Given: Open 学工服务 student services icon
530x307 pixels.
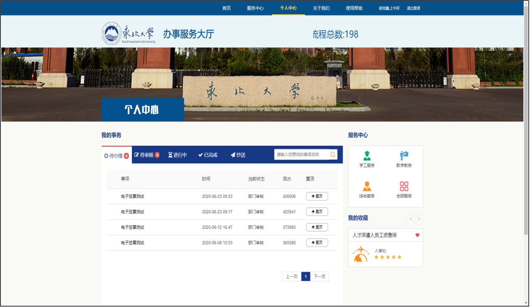Looking at the screenshot, I should [367, 156].
